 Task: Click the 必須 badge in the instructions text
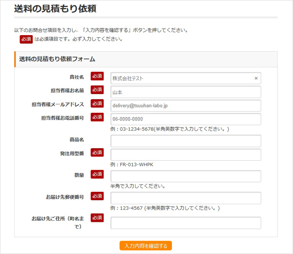coord(26,39)
